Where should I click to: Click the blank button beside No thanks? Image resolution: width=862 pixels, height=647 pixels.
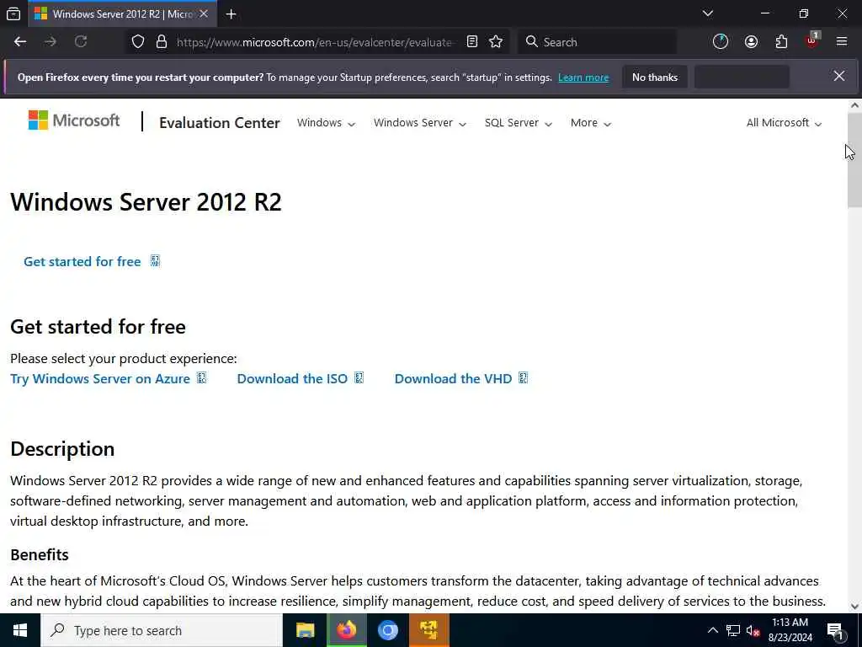[x=742, y=77]
